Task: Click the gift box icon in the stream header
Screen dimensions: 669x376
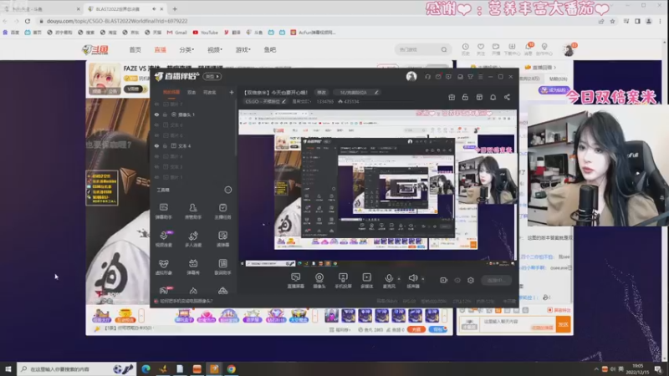Action: 452,97
